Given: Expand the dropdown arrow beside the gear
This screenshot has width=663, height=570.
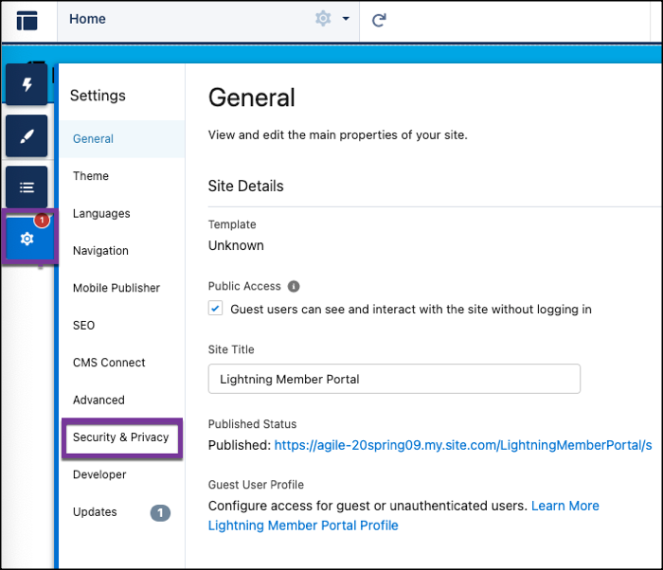Looking at the screenshot, I should coord(346,20).
